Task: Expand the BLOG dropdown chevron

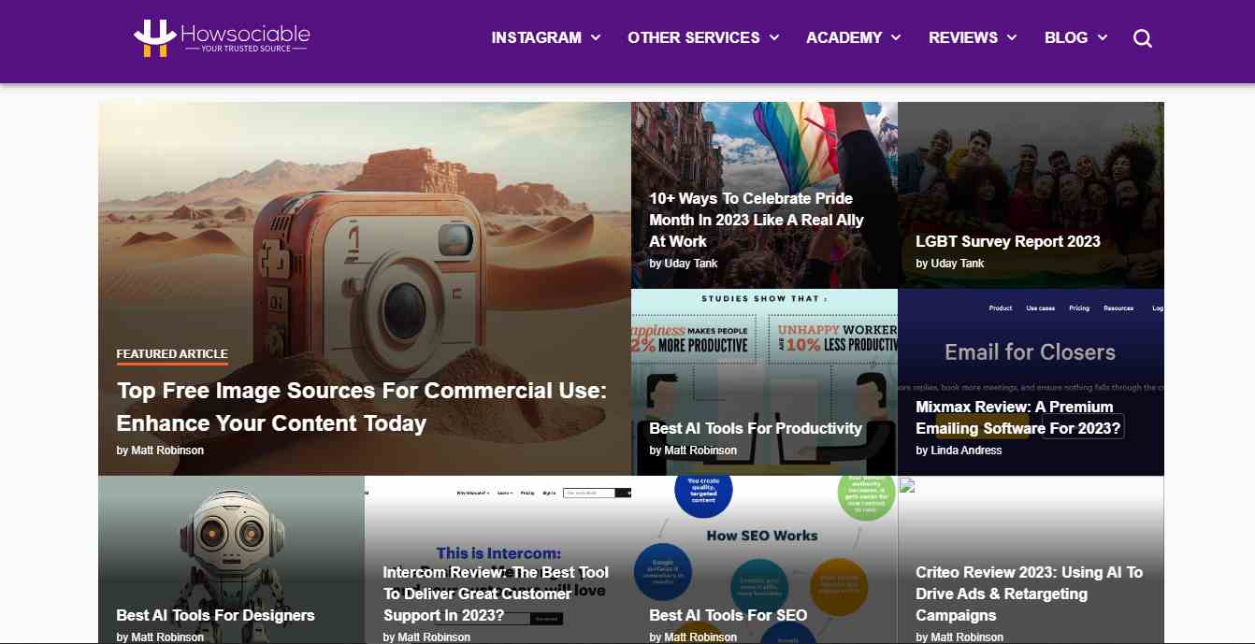Action: tap(1104, 38)
